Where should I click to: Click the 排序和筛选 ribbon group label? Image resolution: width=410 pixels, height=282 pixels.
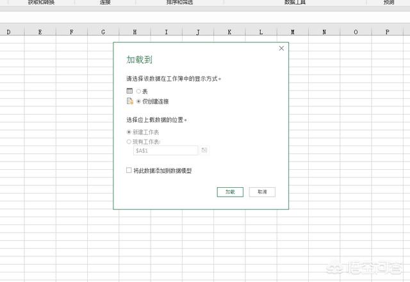(x=180, y=3)
